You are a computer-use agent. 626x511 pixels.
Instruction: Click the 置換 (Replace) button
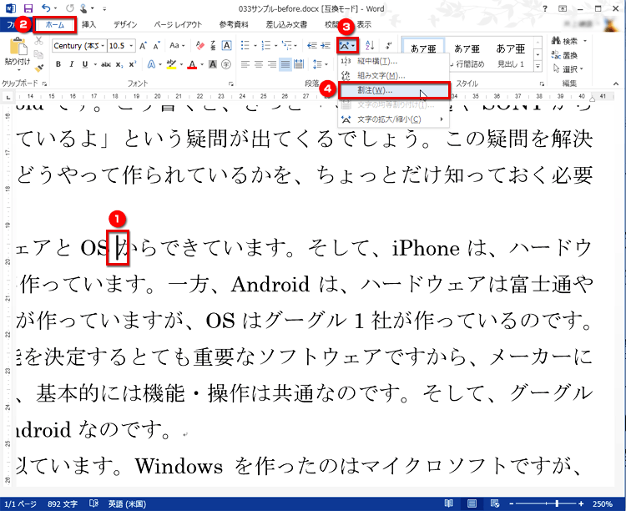(x=564, y=55)
